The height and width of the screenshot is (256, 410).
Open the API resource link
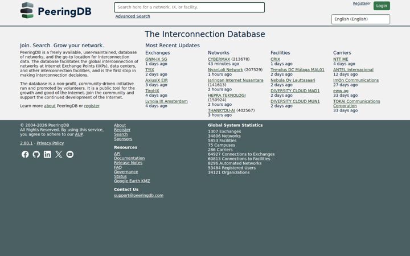click(117, 154)
